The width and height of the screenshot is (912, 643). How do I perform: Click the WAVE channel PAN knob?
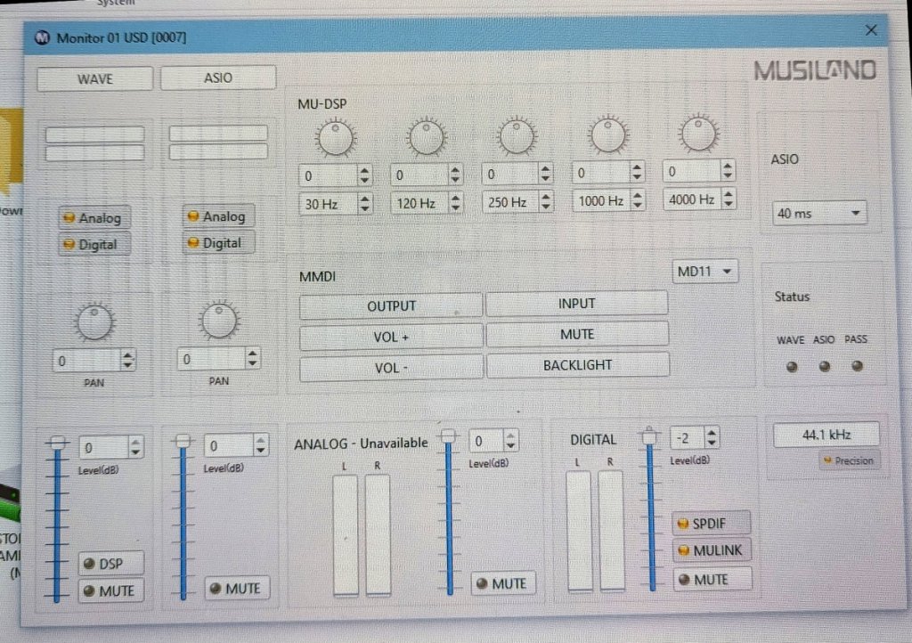(x=94, y=321)
